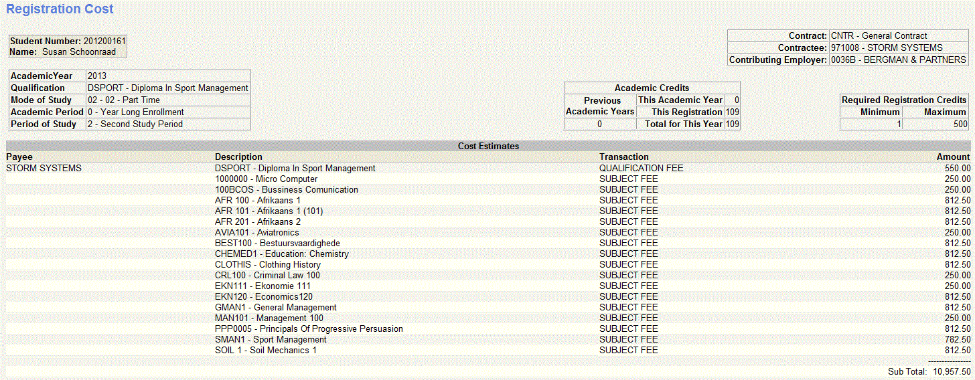Click the AcademicYear value 2013
This screenshot has height=380, width=975.
(x=97, y=76)
